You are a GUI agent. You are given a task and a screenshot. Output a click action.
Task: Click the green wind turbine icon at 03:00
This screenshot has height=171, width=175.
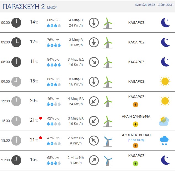tap(108, 43)
